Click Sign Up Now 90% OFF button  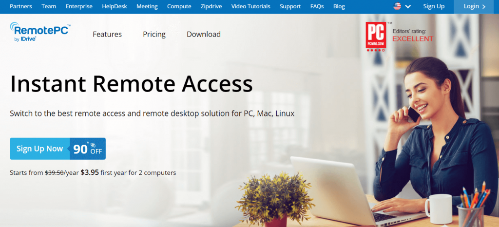pyautogui.click(x=58, y=149)
